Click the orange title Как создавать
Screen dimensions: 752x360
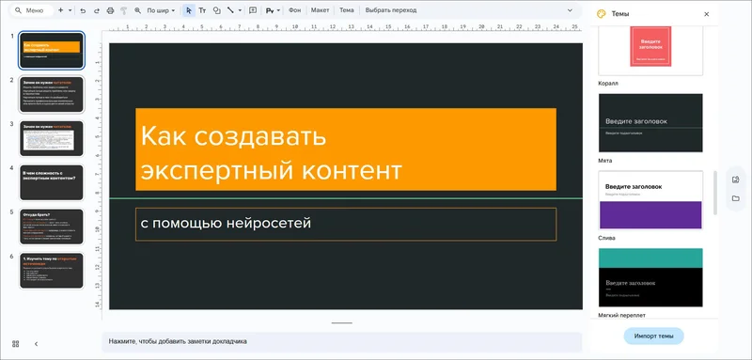[346, 149]
